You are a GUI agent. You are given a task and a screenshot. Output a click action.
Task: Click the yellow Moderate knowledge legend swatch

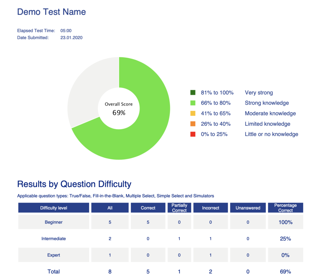click(x=193, y=113)
